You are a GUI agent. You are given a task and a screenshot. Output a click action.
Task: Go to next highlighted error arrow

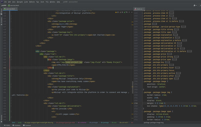pos(132,12)
